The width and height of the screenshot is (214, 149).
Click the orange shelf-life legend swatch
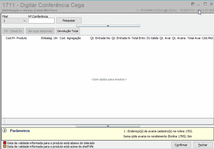coord(5,146)
